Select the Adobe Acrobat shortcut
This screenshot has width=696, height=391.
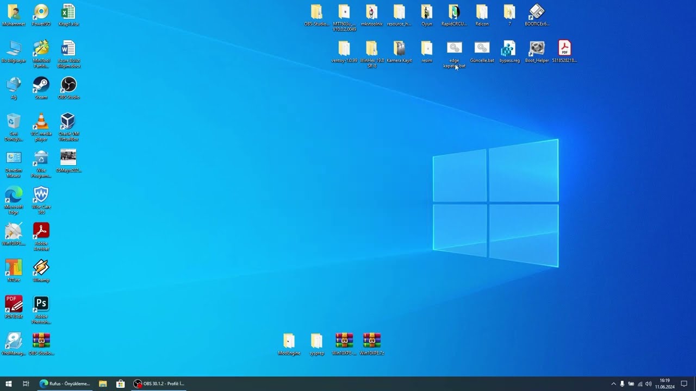point(41,237)
